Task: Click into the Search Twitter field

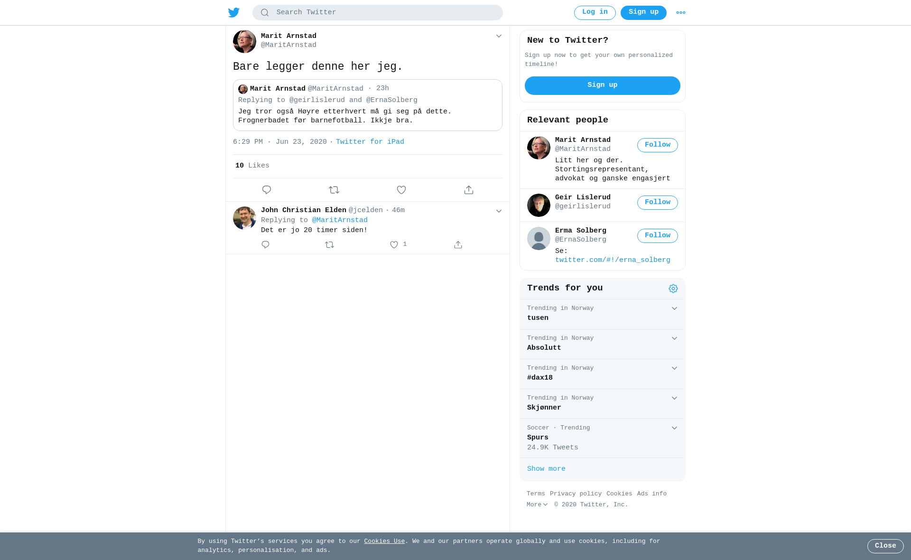Action: click(378, 13)
